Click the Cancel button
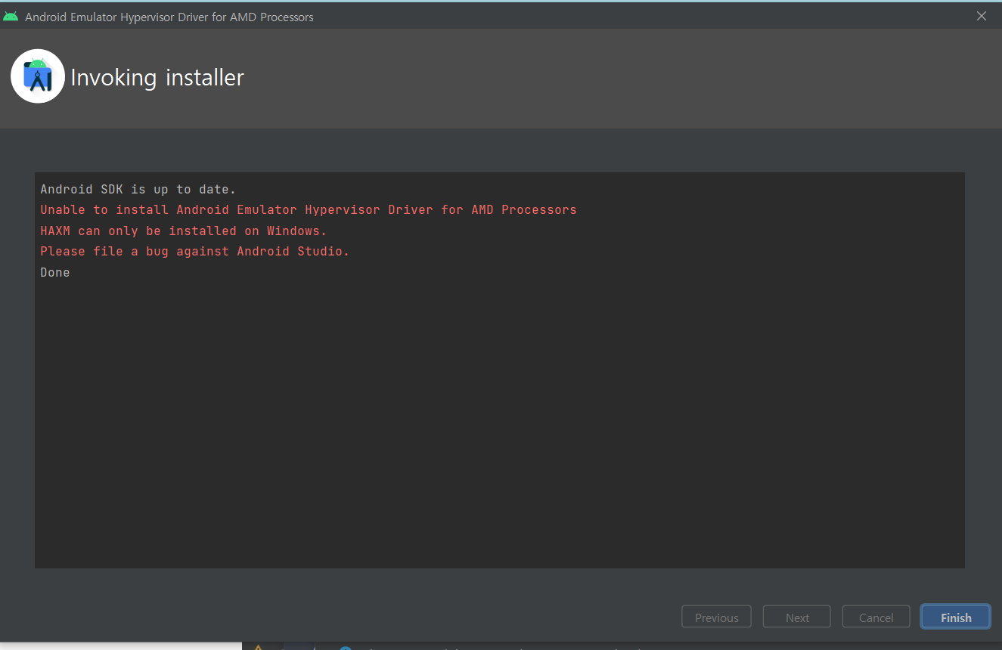Image resolution: width=1002 pixels, height=650 pixels. click(876, 617)
